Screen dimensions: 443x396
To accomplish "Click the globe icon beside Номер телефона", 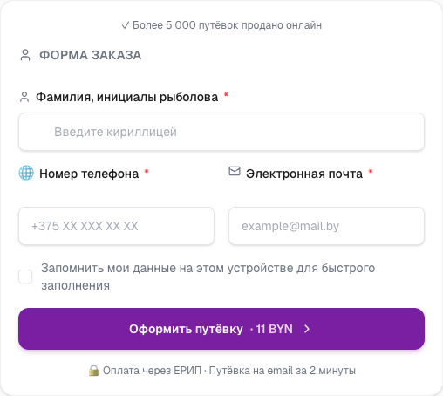I will point(26,173).
